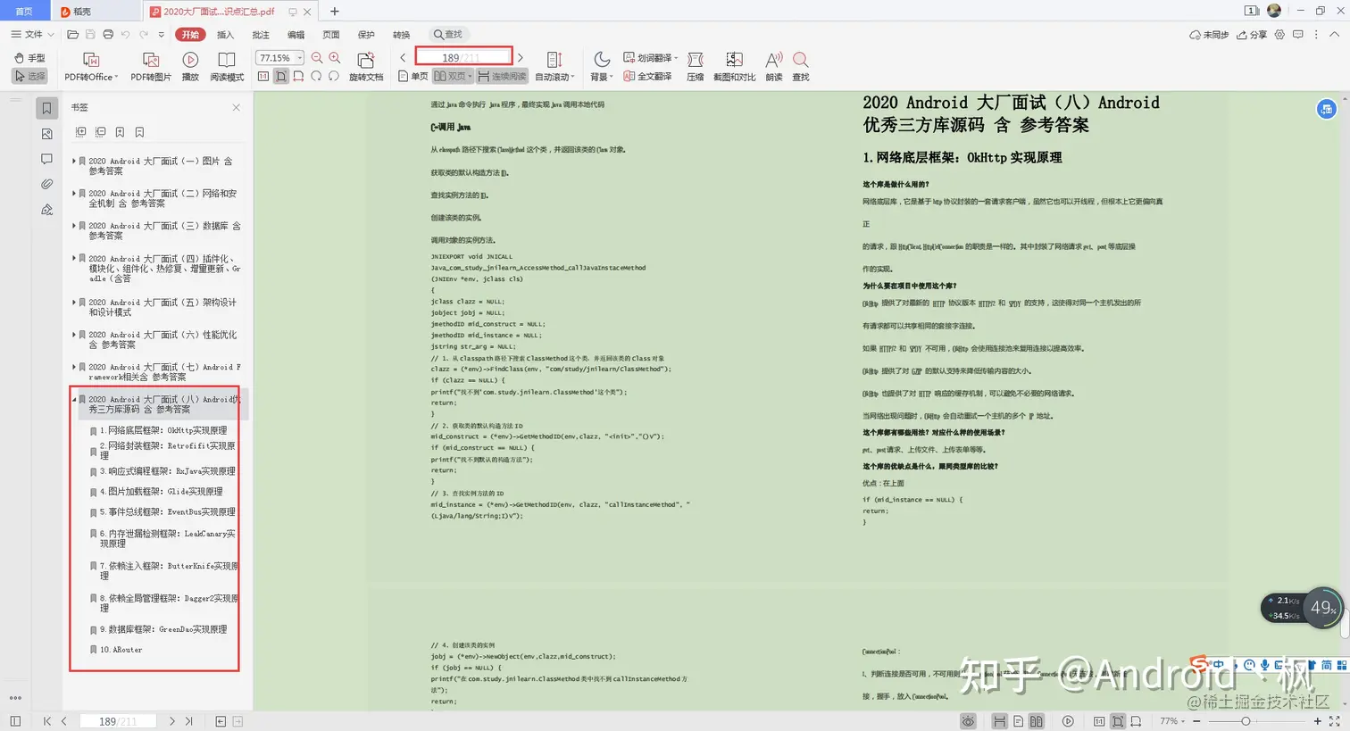This screenshot has width=1350, height=731.
Task: Open the PDF转Office converter
Action: [91, 67]
